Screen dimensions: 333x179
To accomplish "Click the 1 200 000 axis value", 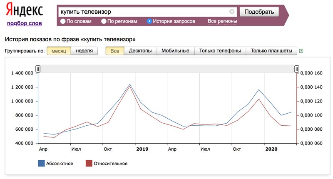I will [22, 87].
